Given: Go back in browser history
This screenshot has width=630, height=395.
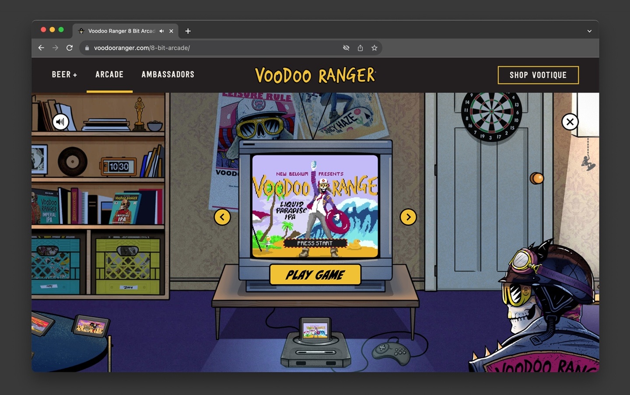Looking at the screenshot, I should coord(41,48).
